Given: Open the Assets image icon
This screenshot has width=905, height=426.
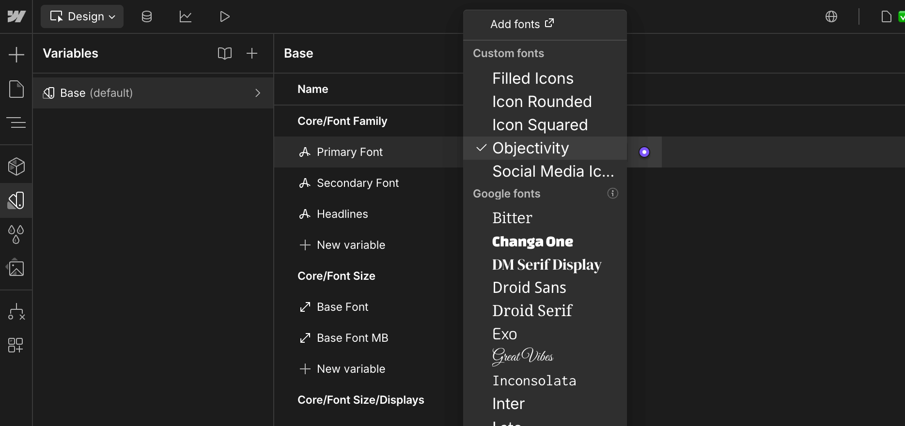Looking at the screenshot, I should (16, 268).
